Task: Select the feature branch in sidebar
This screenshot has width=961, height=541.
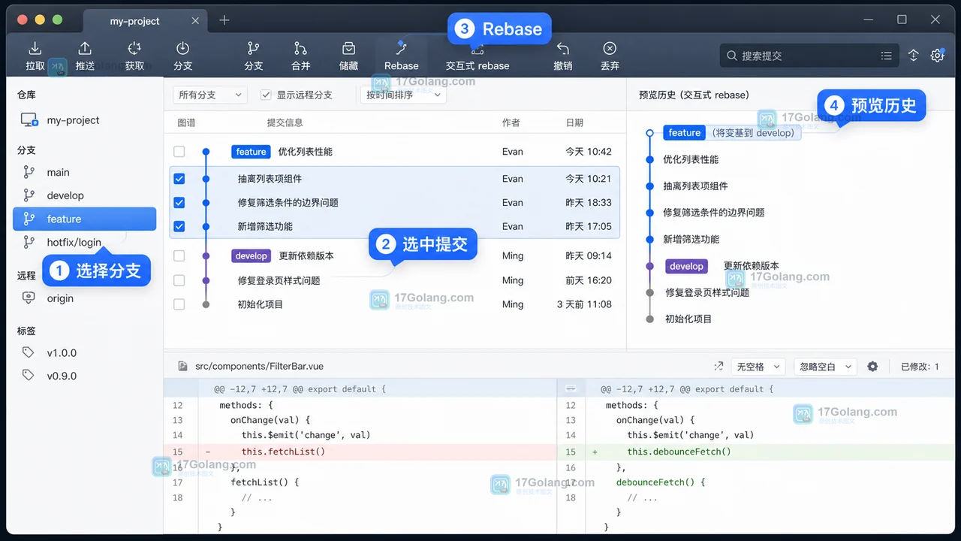Action: click(84, 219)
